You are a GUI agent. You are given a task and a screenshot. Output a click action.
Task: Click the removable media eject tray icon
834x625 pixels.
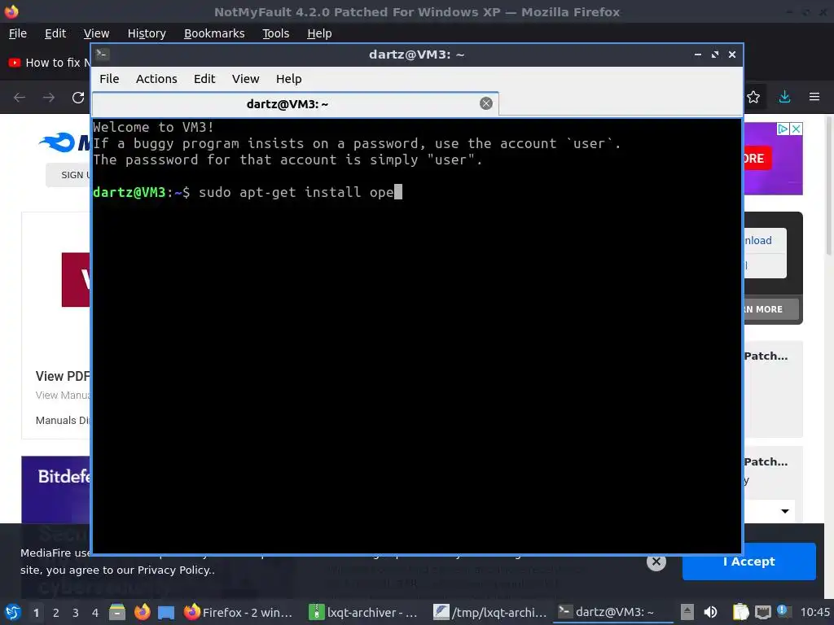[x=687, y=612]
